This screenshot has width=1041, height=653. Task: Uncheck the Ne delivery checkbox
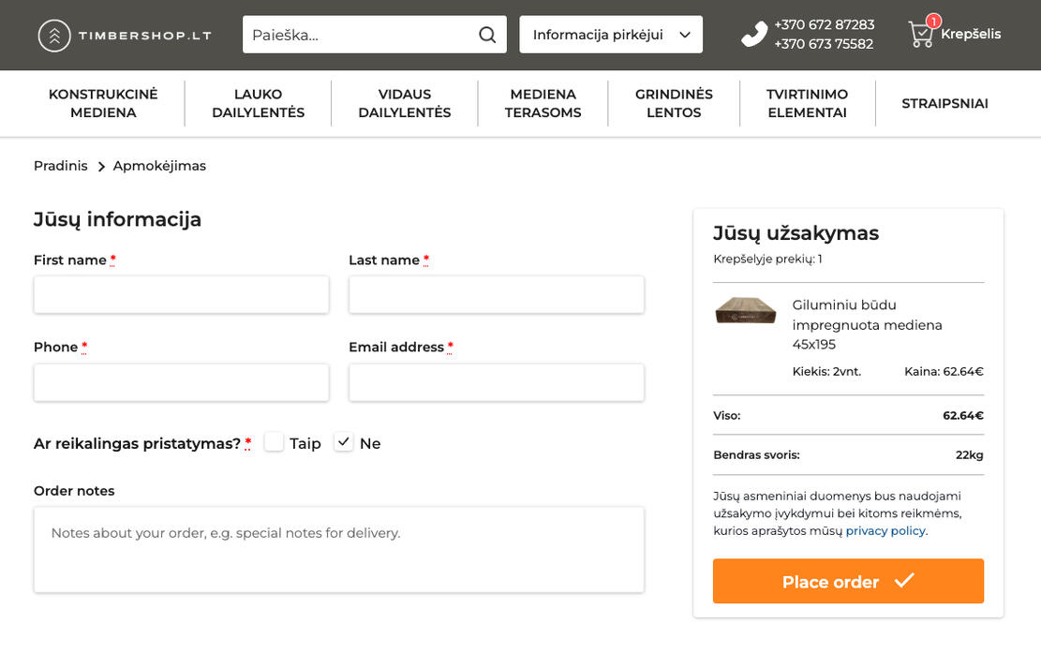(x=344, y=442)
